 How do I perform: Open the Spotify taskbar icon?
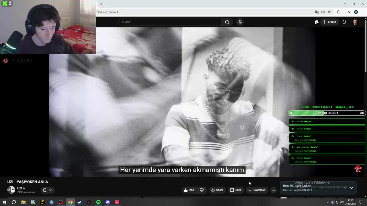pos(98,202)
